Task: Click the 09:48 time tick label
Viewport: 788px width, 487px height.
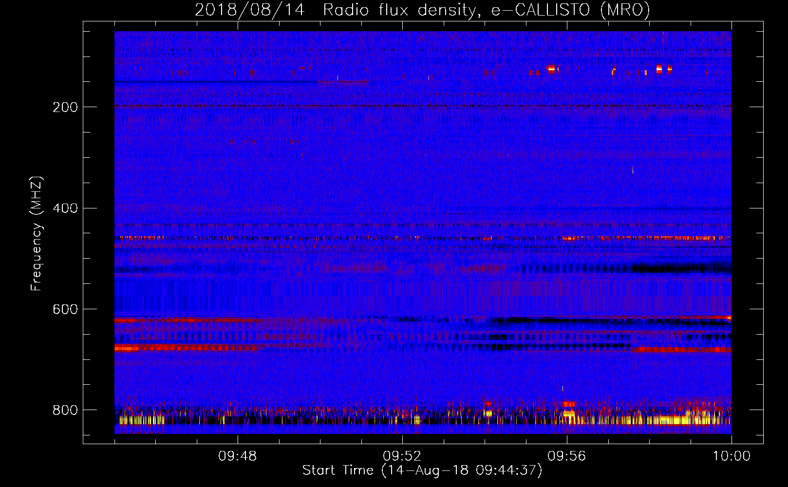Action: [237, 456]
